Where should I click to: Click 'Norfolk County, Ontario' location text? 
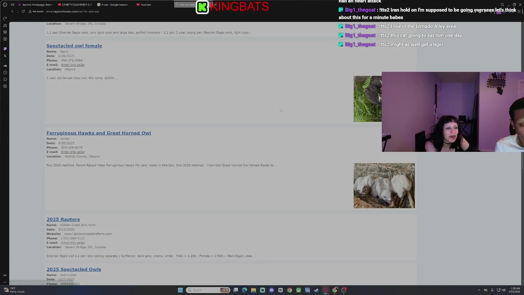[82, 157]
